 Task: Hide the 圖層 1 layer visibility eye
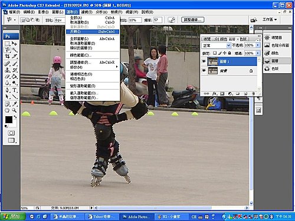(x=204, y=61)
